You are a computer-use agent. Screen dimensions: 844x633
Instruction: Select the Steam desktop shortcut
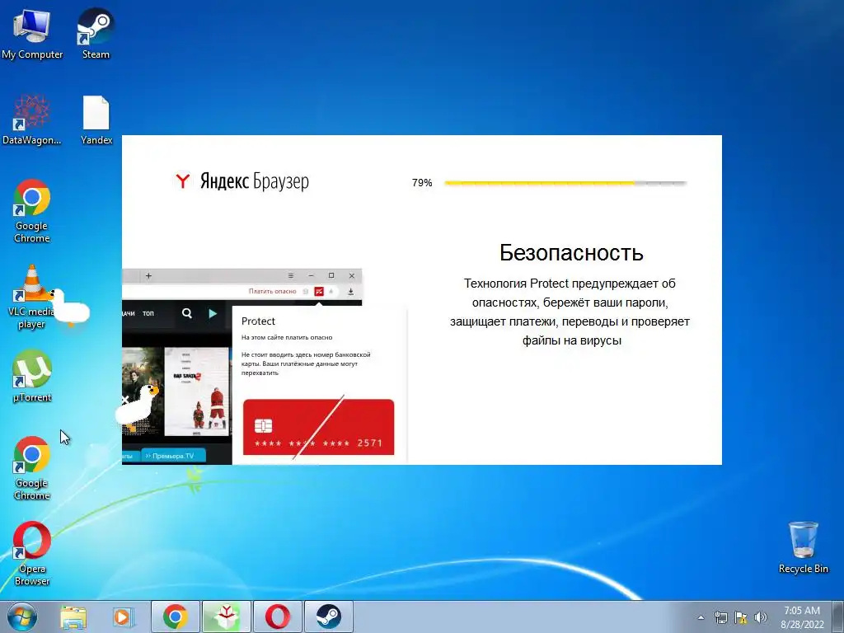[x=96, y=34]
